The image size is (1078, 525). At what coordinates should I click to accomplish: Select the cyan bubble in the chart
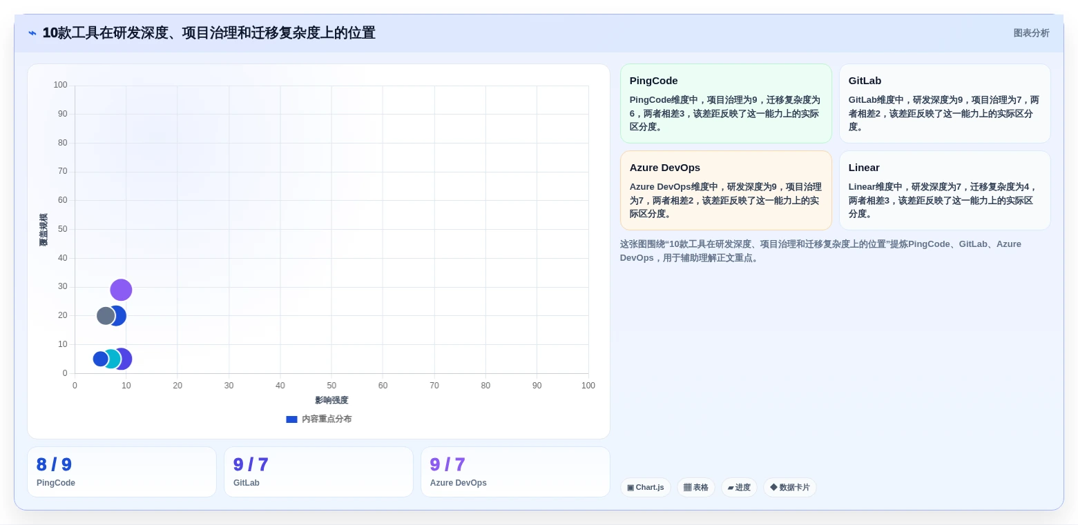(110, 359)
